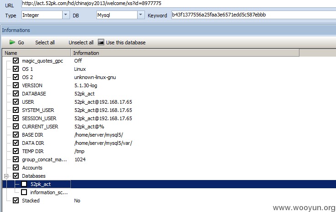336x212 pixels.
Task: Click Use this database
Action: [x=126, y=42]
